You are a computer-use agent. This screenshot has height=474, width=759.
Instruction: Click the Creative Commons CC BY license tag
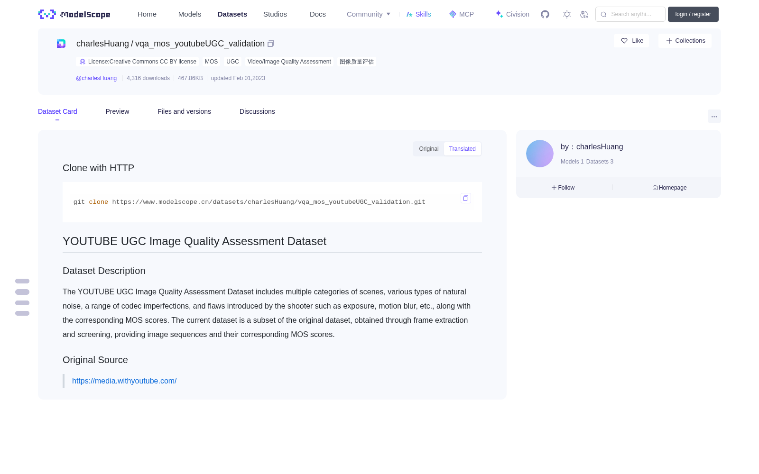tap(138, 62)
